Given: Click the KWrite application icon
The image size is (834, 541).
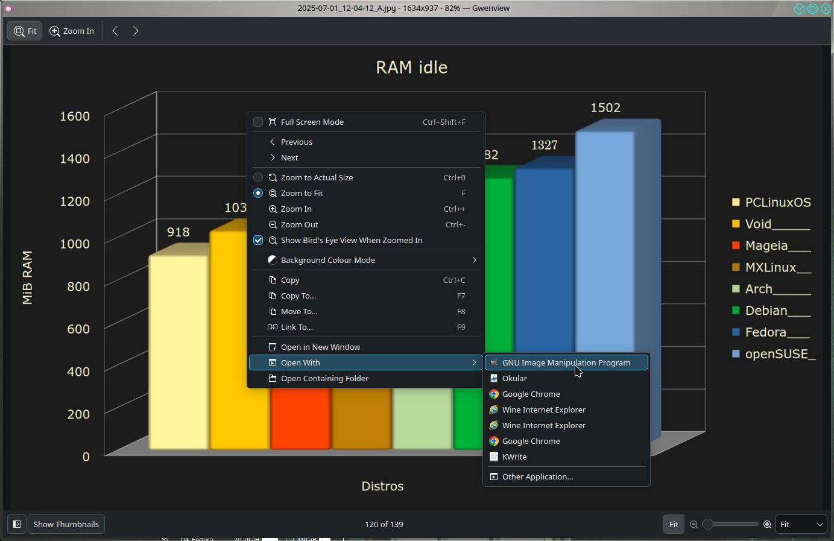Looking at the screenshot, I should coord(494,457).
